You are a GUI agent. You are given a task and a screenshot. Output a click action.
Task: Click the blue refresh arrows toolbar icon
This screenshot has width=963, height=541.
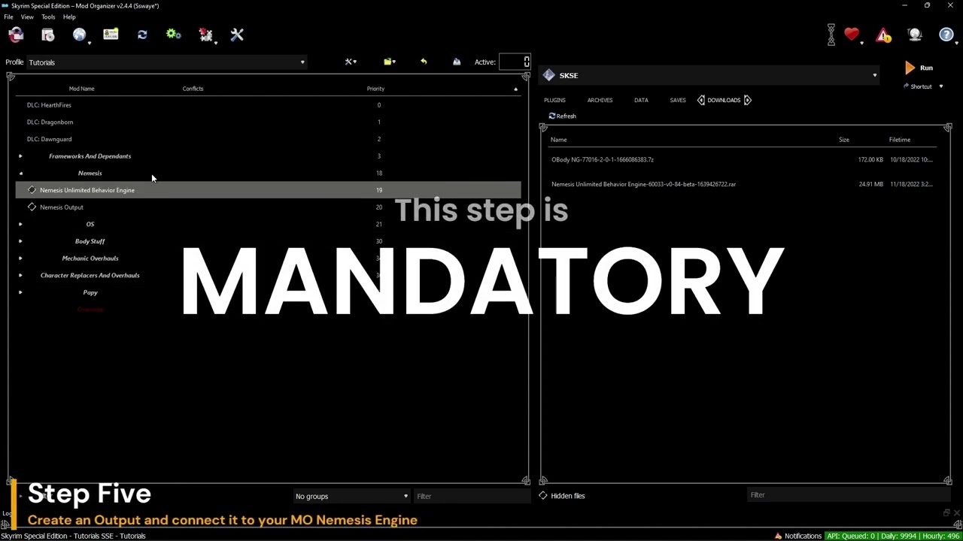[142, 35]
